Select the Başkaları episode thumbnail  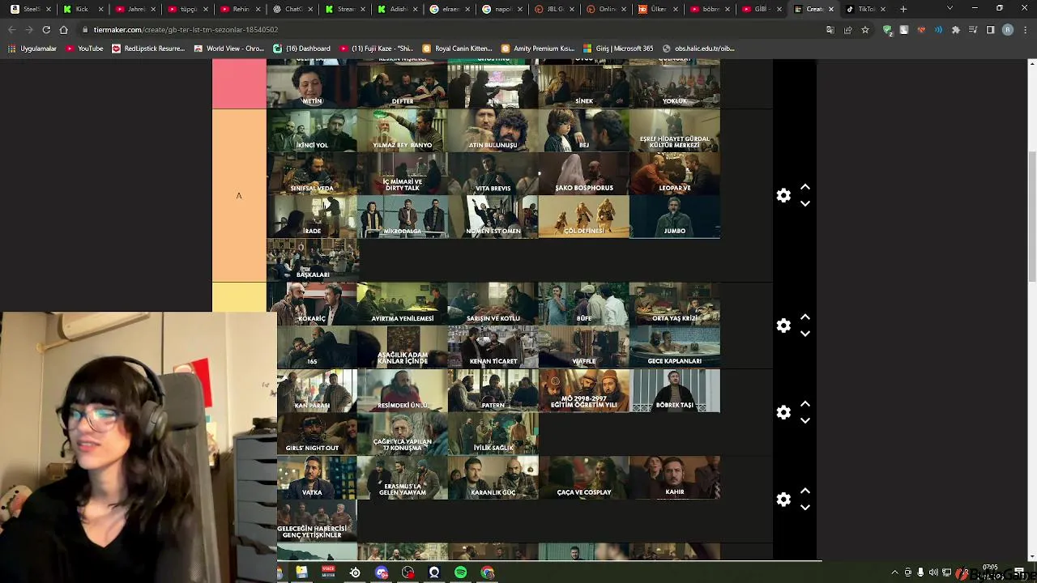(x=312, y=261)
